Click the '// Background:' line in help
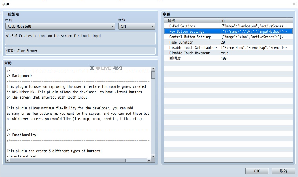This screenshot has width=298, height=177. pyautogui.click(x=20, y=76)
